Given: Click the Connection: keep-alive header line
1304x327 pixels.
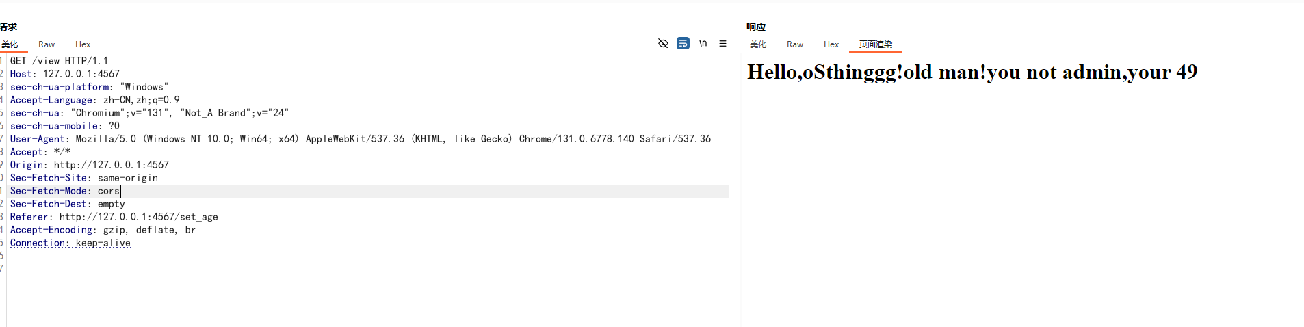Looking at the screenshot, I should [70, 243].
